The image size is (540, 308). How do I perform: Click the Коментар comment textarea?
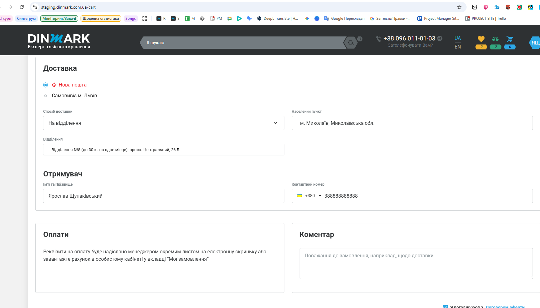coord(416,264)
